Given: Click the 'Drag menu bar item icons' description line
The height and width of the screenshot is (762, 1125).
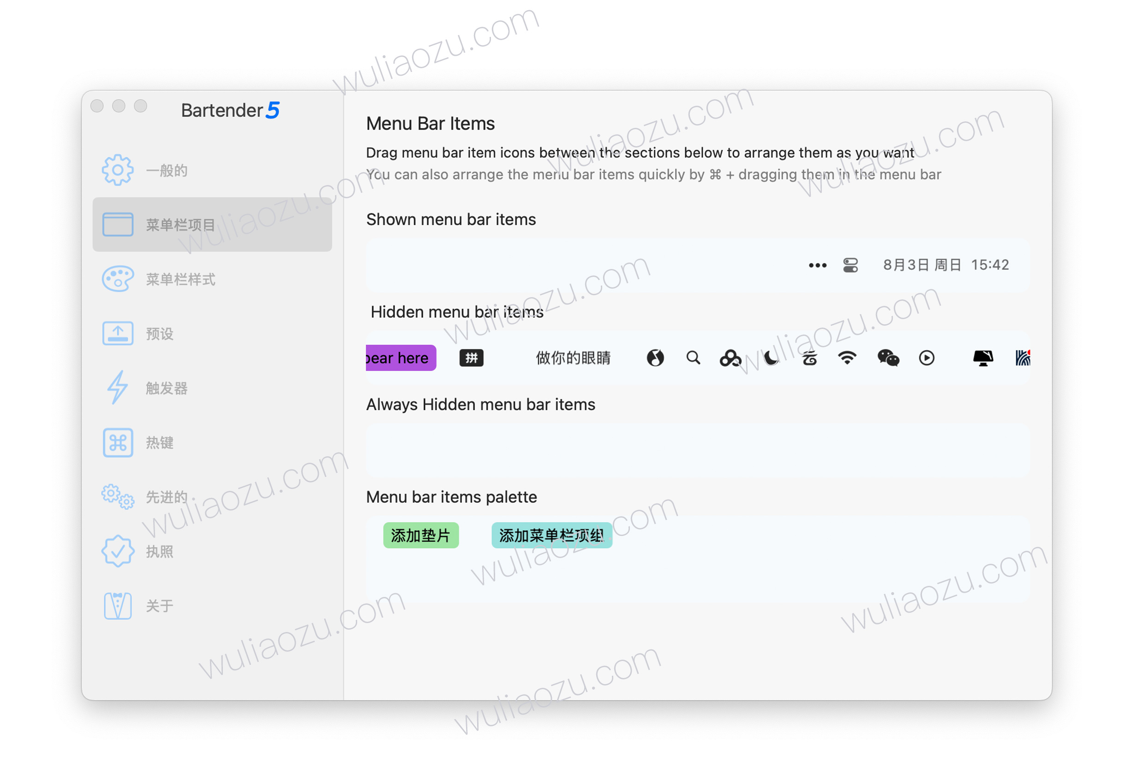Looking at the screenshot, I should click(x=640, y=153).
